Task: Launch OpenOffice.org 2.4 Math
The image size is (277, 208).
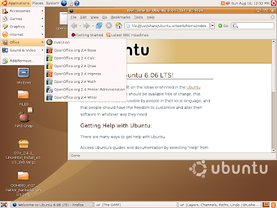Action: point(85,82)
